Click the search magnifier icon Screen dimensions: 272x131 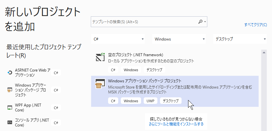(x=200, y=22)
